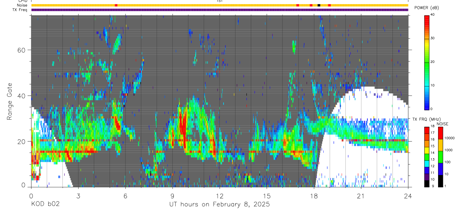Click the NOISE color scale bar
The image size is (459, 212).
441,157
